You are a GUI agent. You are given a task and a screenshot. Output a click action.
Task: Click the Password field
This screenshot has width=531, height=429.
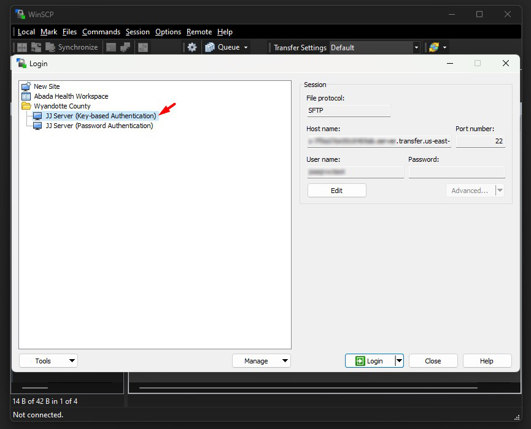457,172
